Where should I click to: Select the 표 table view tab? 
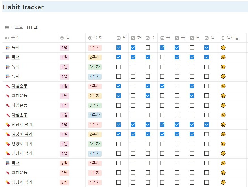(33, 27)
